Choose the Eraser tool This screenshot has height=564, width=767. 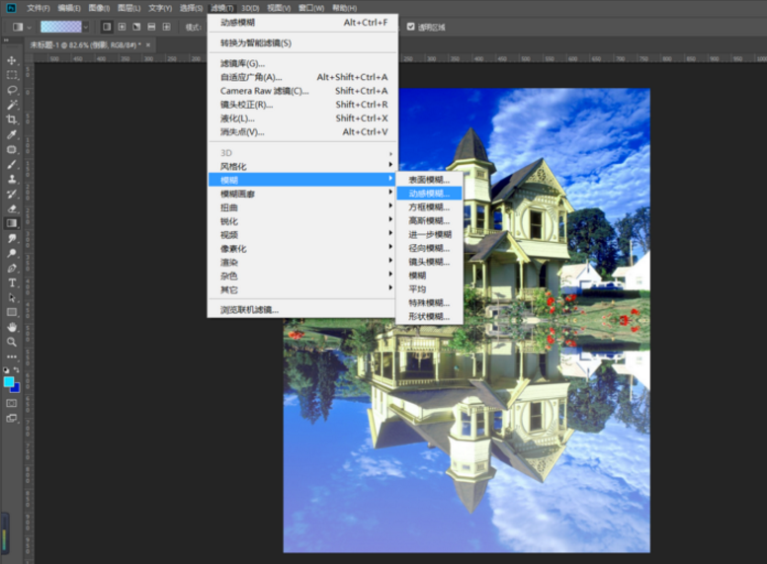pyautogui.click(x=12, y=208)
